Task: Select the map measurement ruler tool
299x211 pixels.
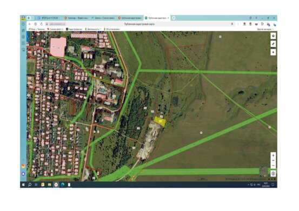Action: 273,44
